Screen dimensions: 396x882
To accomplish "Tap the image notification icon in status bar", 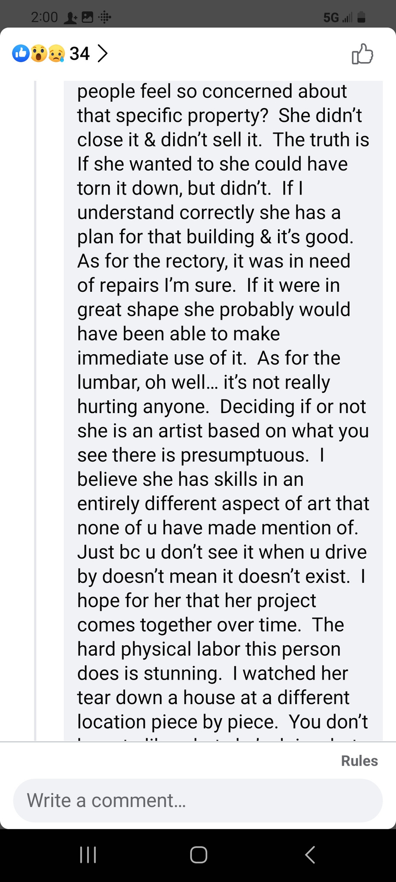I will (88, 17).
